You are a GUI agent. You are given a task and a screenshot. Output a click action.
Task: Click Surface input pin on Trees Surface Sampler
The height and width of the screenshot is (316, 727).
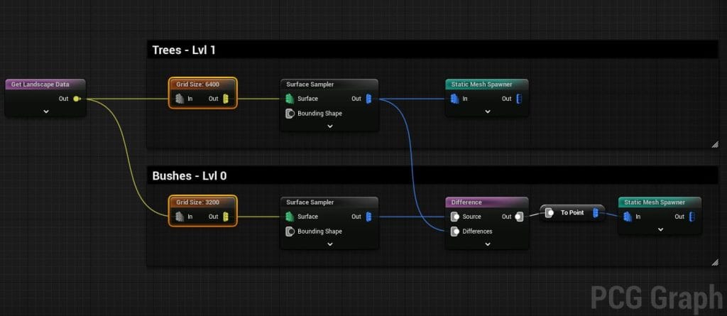coord(290,99)
